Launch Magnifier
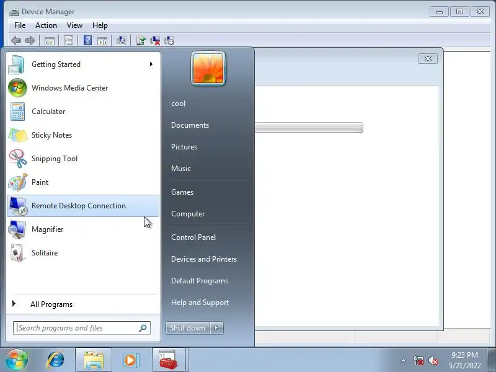Viewport: 496px width, 372px height. (x=83, y=229)
